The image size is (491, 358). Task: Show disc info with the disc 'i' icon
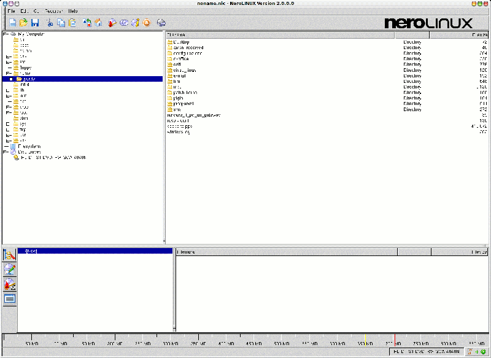pos(135,23)
